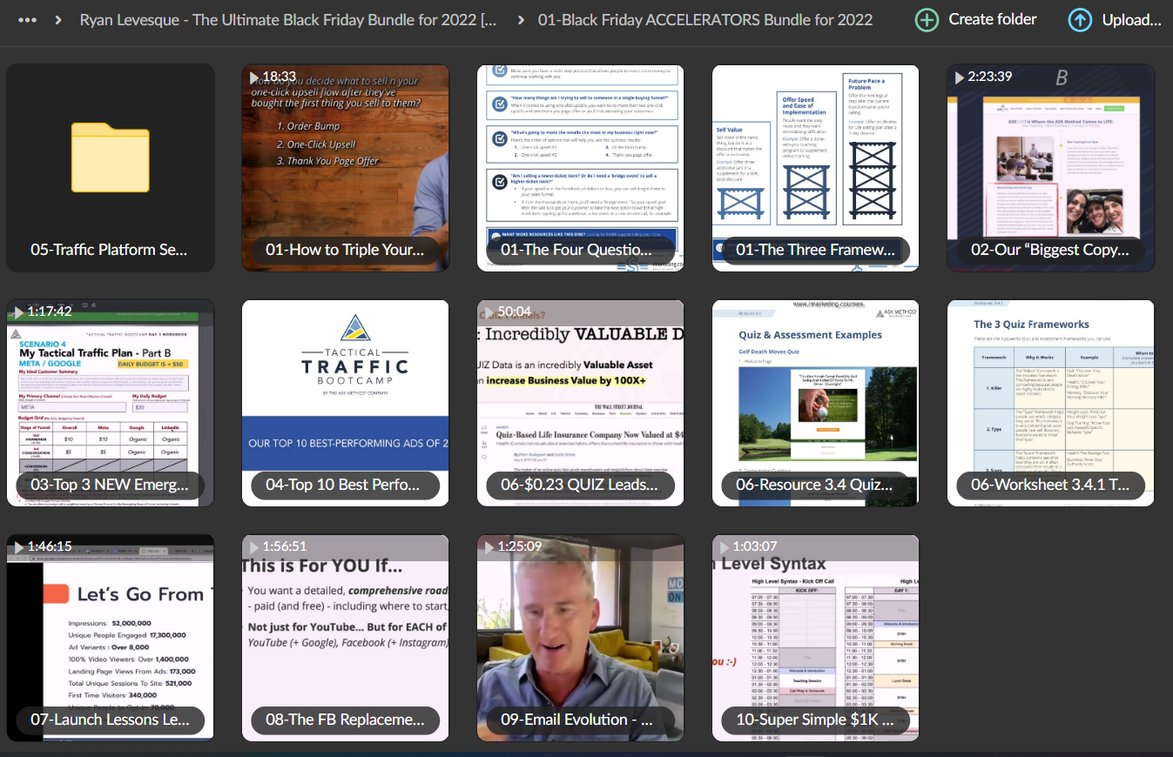Click play icon on the 1:17:42 video
The image size is (1173, 757).
point(19,312)
